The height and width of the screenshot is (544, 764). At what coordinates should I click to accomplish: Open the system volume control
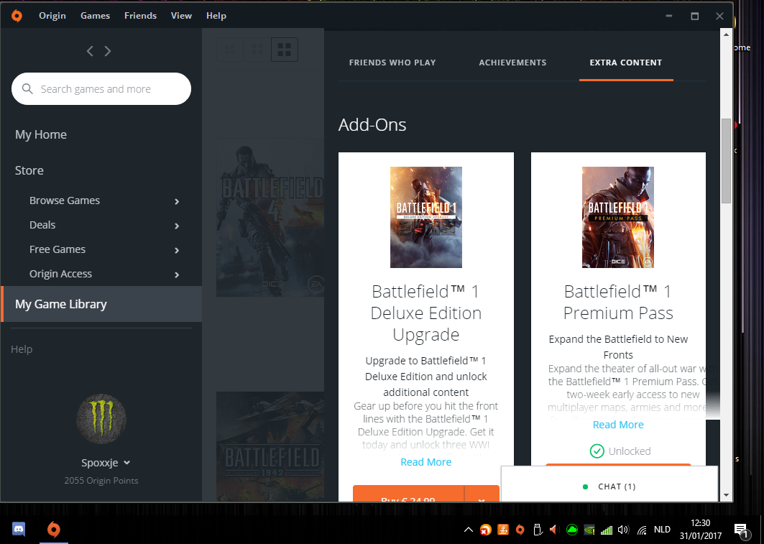pyautogui.click(x=623, y=530)
